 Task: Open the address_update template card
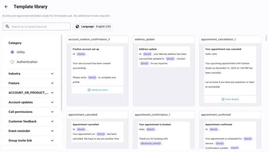[164, 71]
